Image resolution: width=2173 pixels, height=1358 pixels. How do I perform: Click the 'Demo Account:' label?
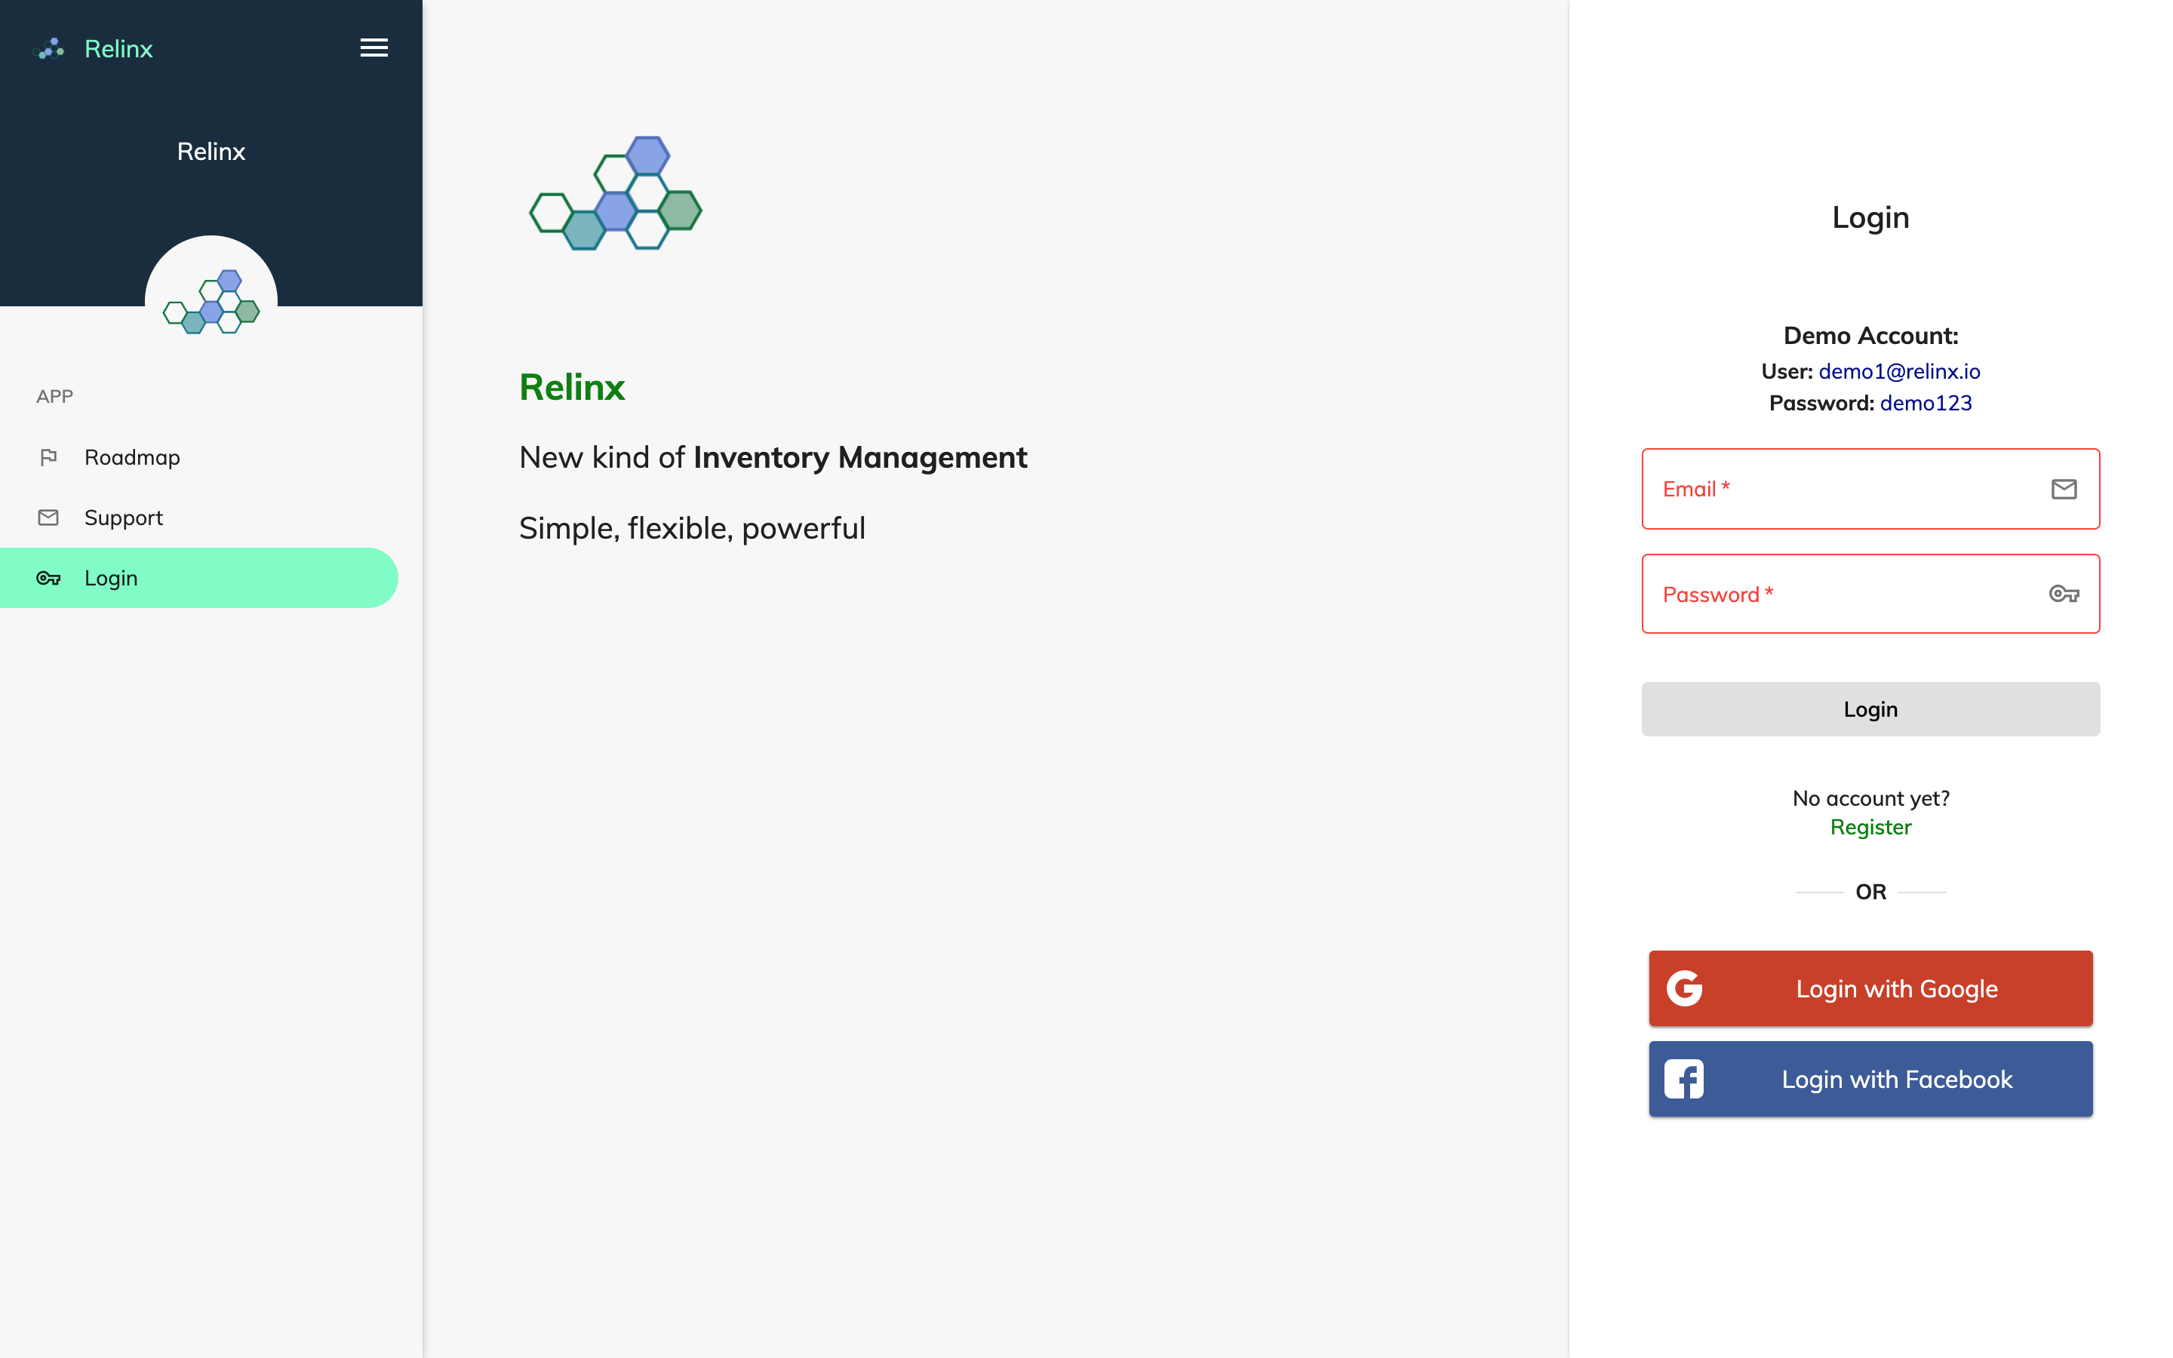pos(1870,335)
